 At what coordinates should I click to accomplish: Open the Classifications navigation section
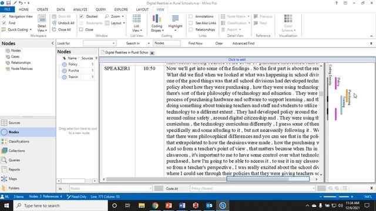28,141
